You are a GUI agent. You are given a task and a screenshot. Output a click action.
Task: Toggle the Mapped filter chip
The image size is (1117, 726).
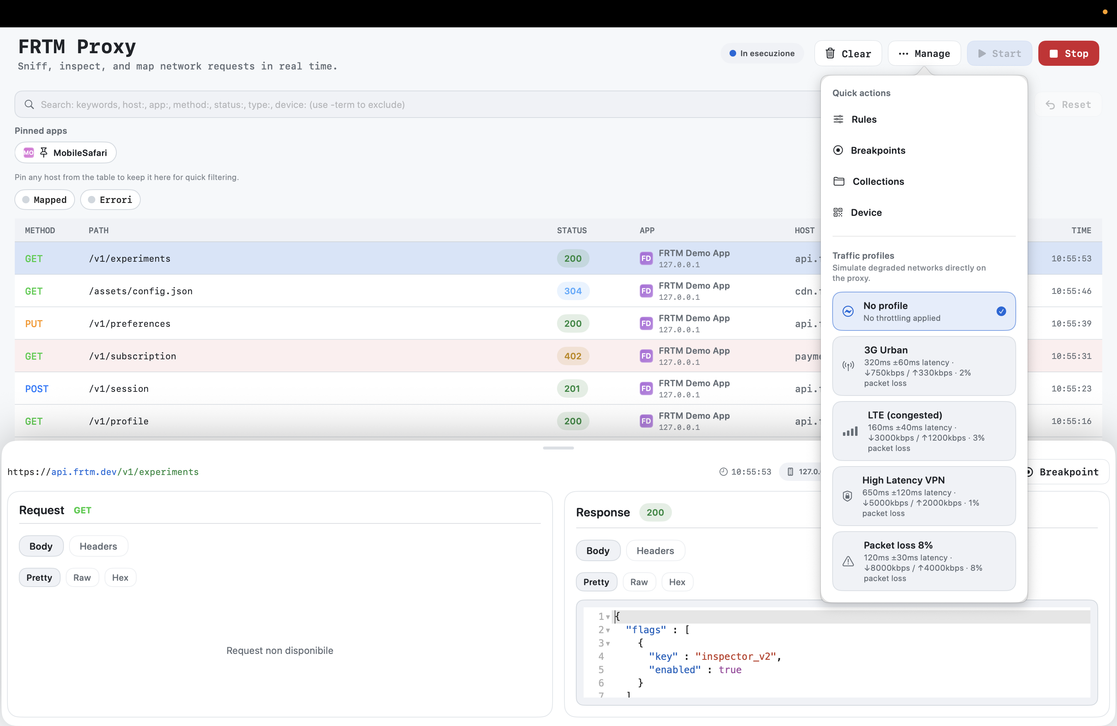point(45,200)
